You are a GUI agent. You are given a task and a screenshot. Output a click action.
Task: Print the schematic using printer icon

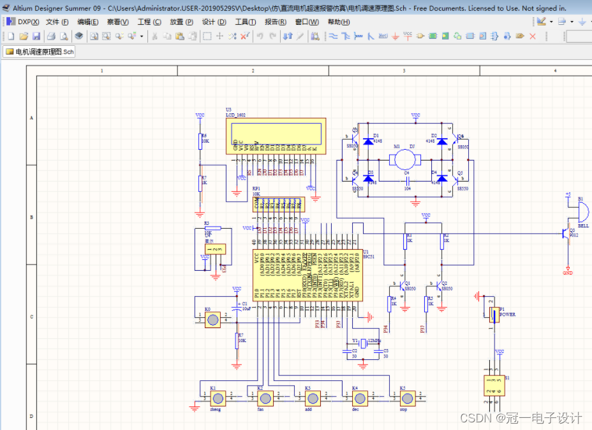click(51, 36)
